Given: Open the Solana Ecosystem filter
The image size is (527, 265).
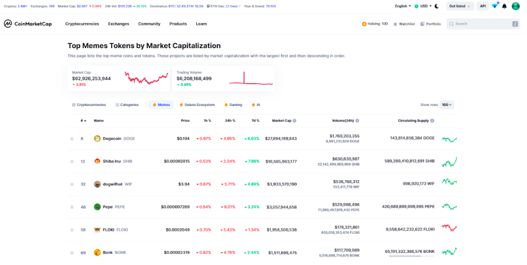Looking at the screenshot, I should click(x=197, y=105).
